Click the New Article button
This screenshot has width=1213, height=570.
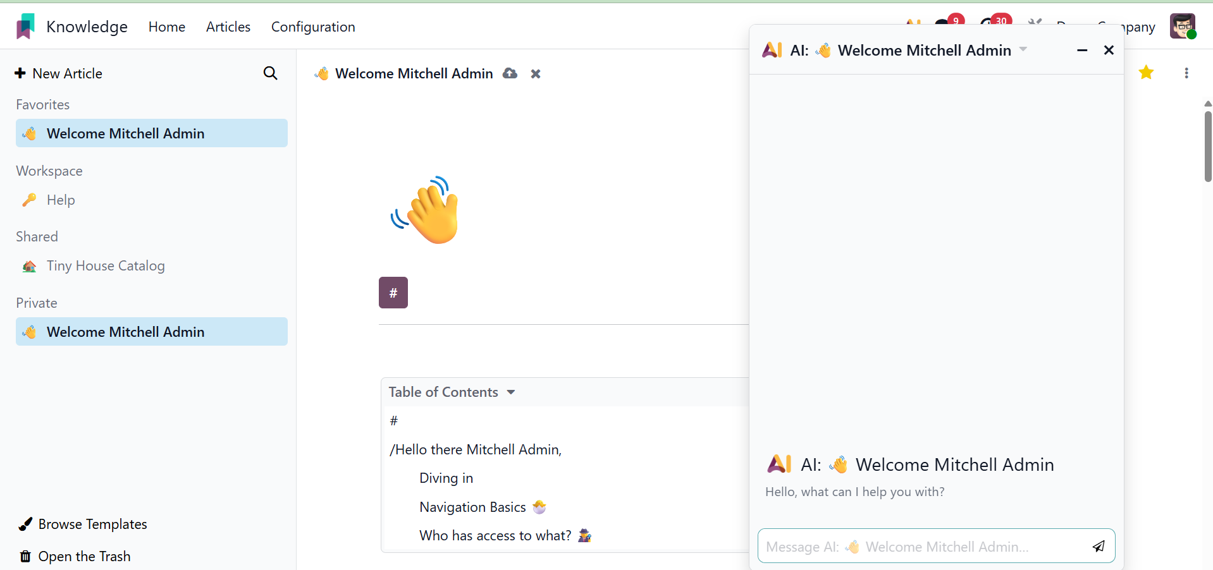click(58, 73)
